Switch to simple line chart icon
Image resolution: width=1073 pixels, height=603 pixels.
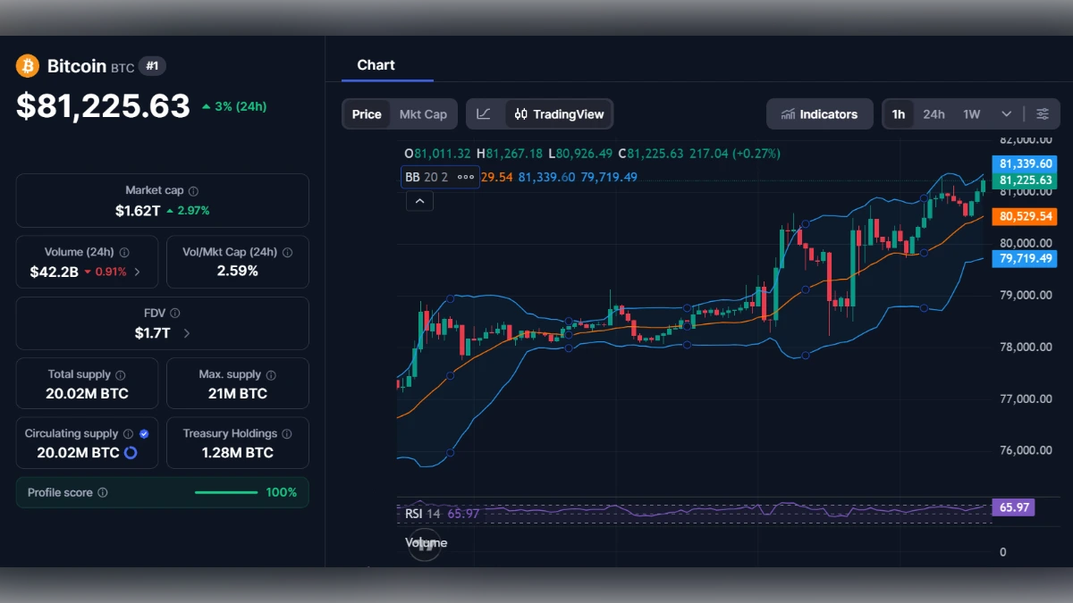click(484, 114)
